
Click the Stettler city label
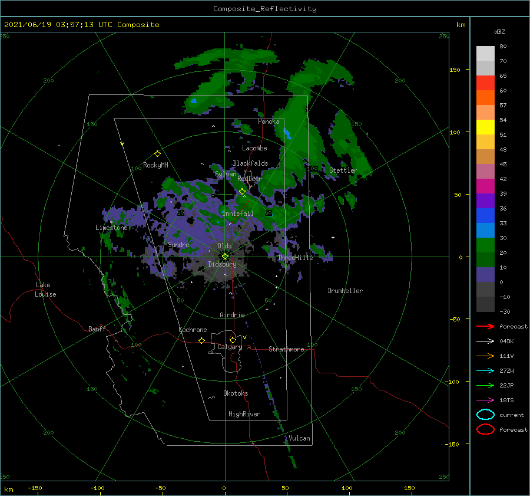pyautogui.click(x=343, y=170)
